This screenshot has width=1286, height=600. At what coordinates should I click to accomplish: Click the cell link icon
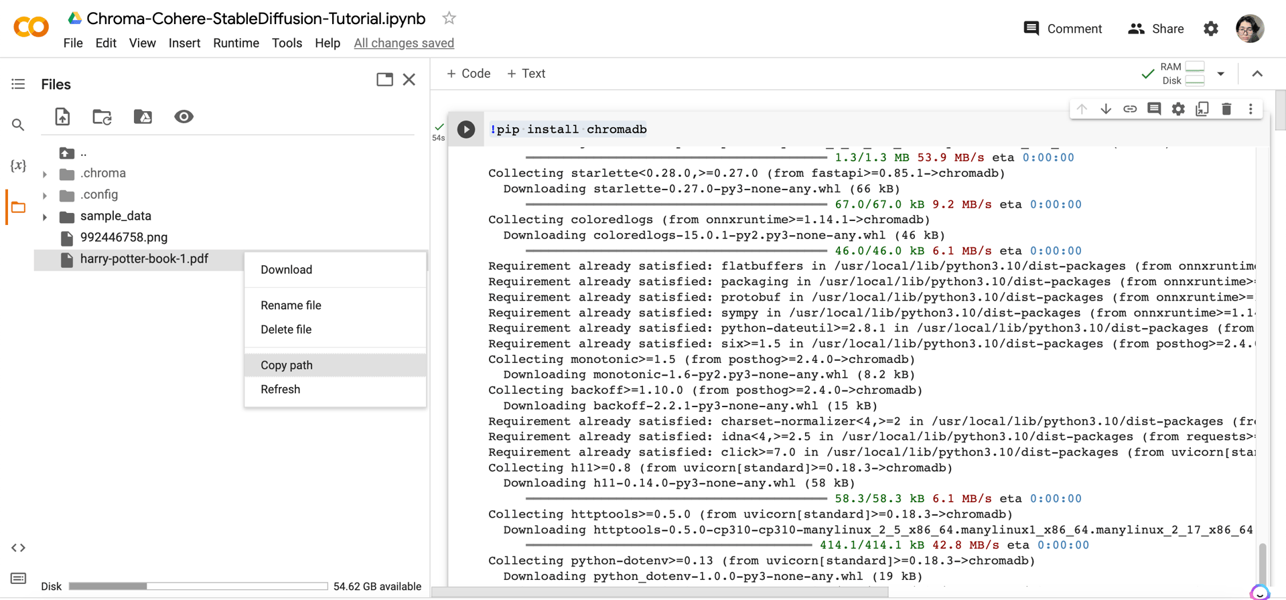[1130, 108]
